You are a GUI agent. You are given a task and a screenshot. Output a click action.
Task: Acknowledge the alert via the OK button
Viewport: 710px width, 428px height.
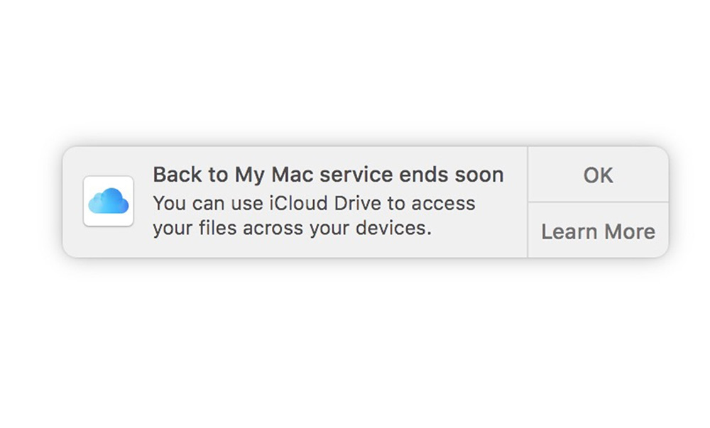click(598, 175)
